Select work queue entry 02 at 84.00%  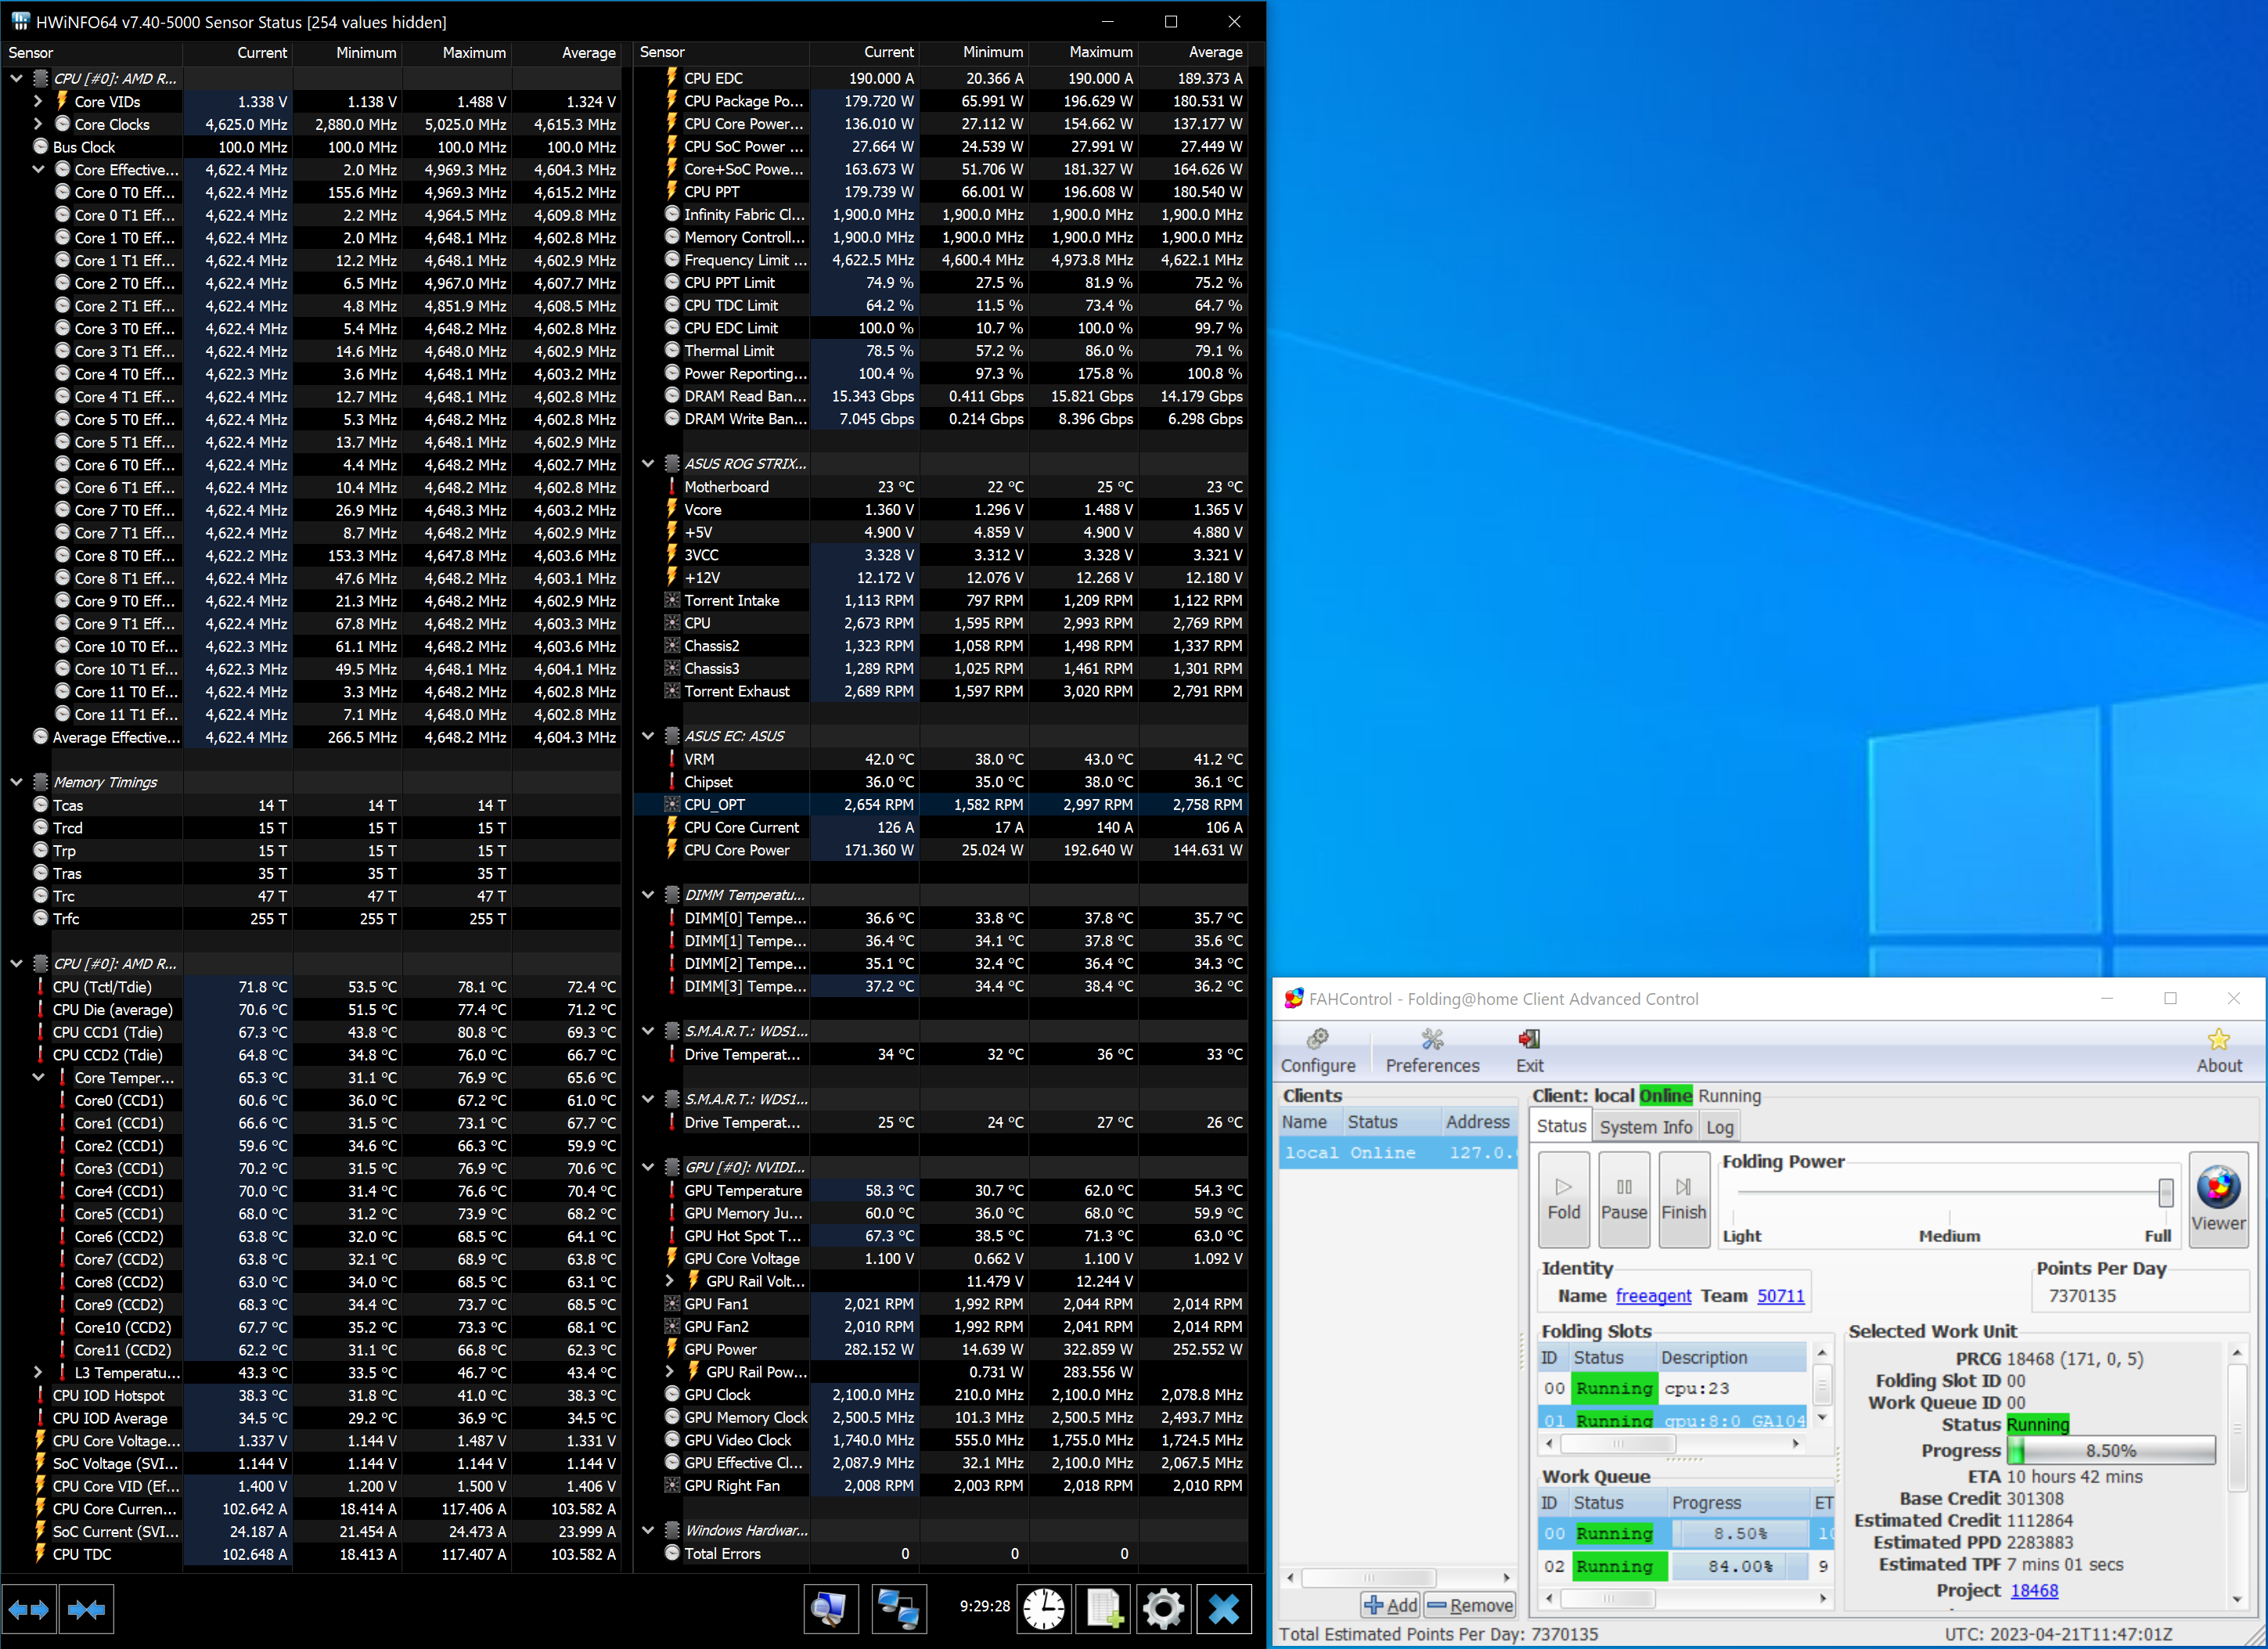(x=1685, y=1566)
